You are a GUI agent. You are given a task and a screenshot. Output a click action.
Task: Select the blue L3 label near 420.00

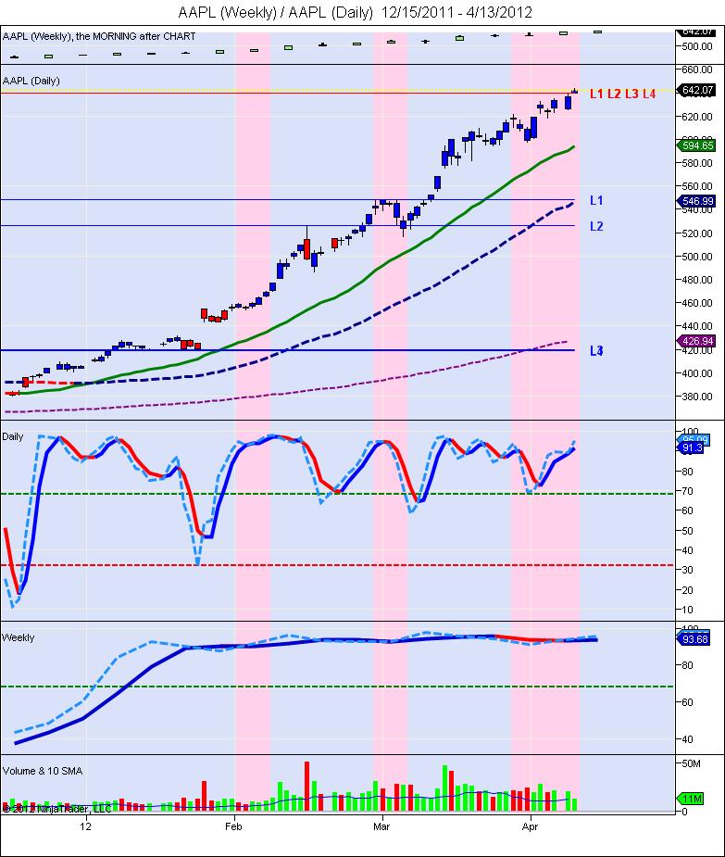pyautogui.click(x=596, y=351)
